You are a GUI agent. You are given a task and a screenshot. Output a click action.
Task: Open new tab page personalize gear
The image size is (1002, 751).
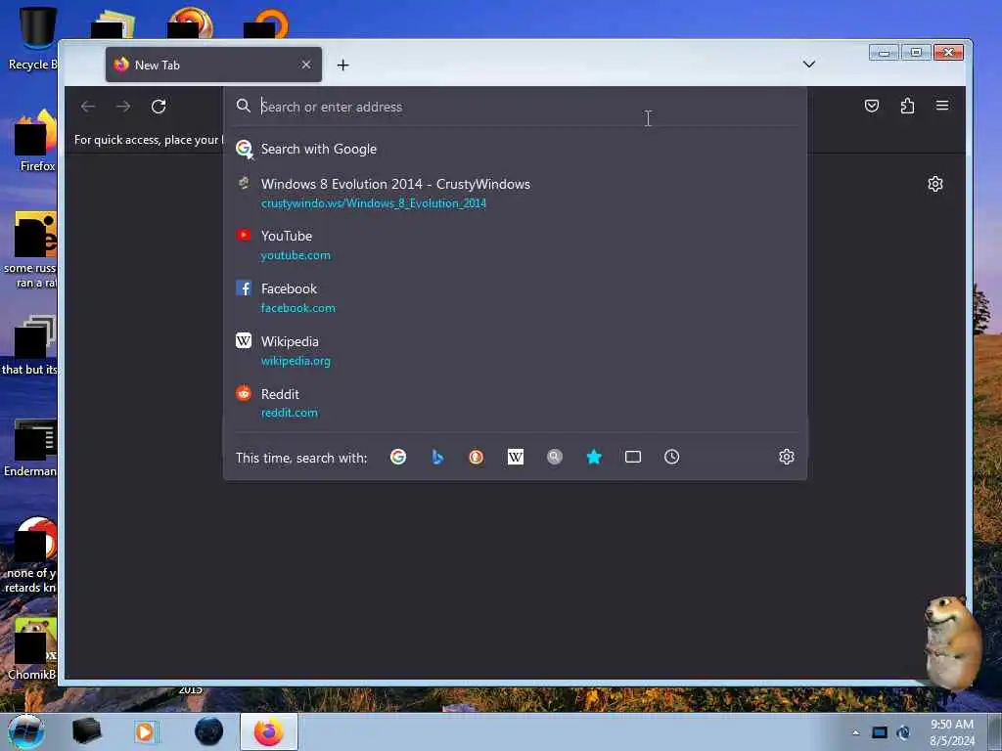934,184
